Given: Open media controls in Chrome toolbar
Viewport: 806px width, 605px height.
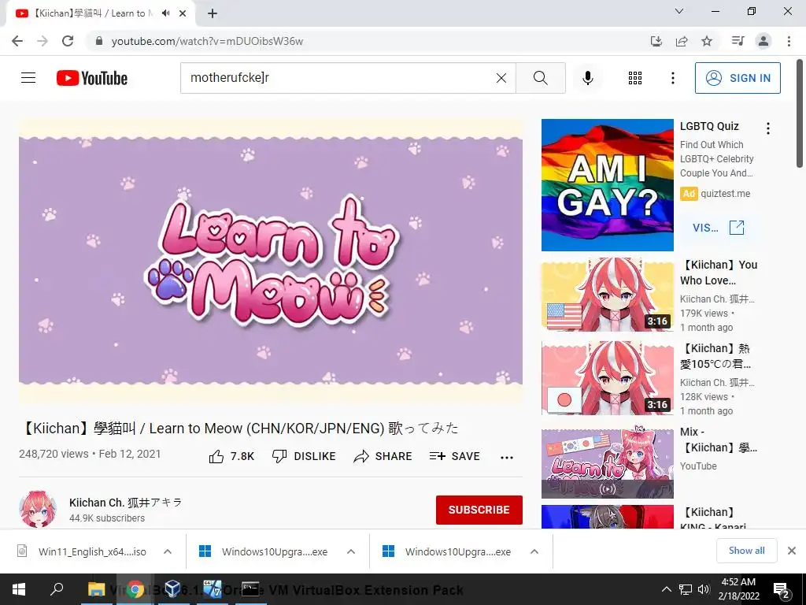Looking at the screenshot, I should tap(738, 41).
